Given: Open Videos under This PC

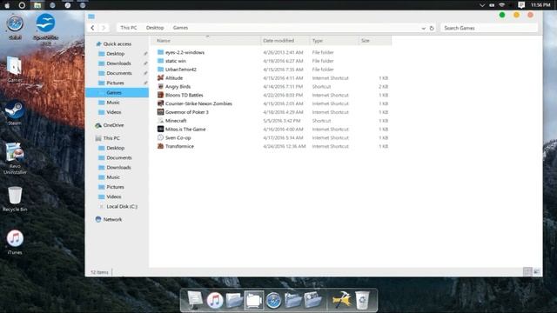Looking at the screenshot, I should [x=114, y=196].
